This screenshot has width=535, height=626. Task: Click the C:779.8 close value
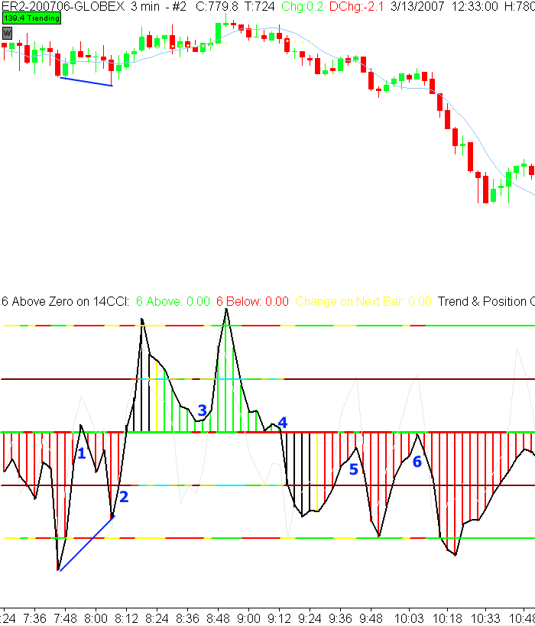(217, 6)
